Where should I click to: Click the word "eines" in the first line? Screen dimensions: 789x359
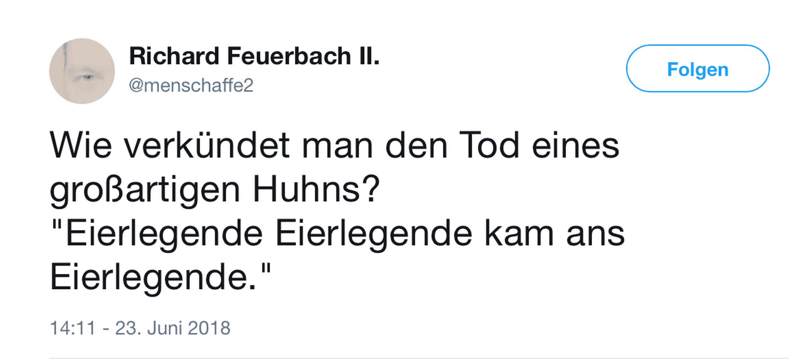pyautogui.click(x=575, y=146)
